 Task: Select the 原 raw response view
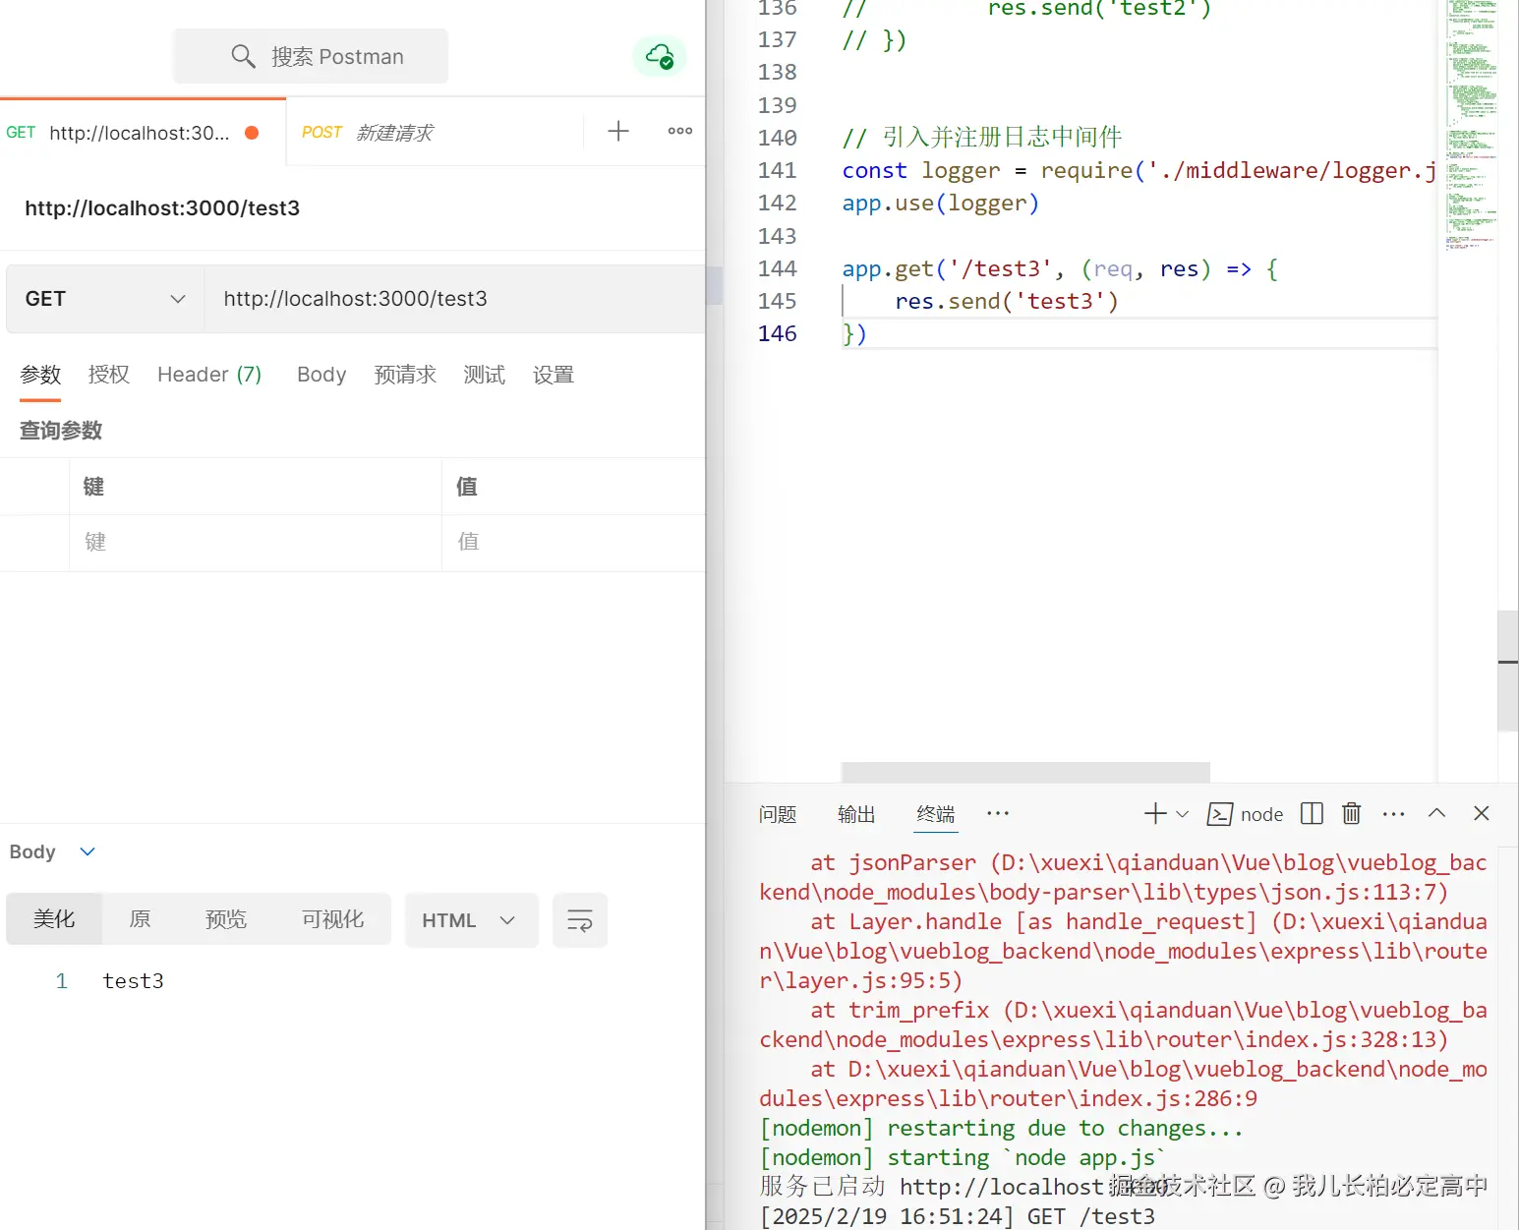point(140,919)
